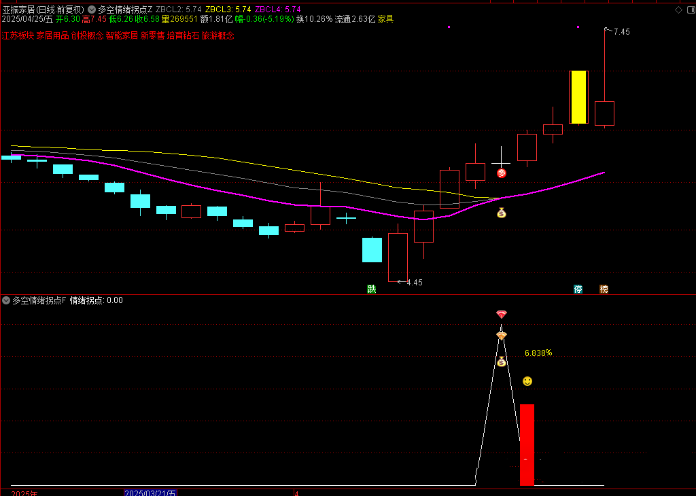Screen dimensions: 696x496
Task: Click the 亚振家居(日线.前复权) chart title
Action: (x=43, y=10)
